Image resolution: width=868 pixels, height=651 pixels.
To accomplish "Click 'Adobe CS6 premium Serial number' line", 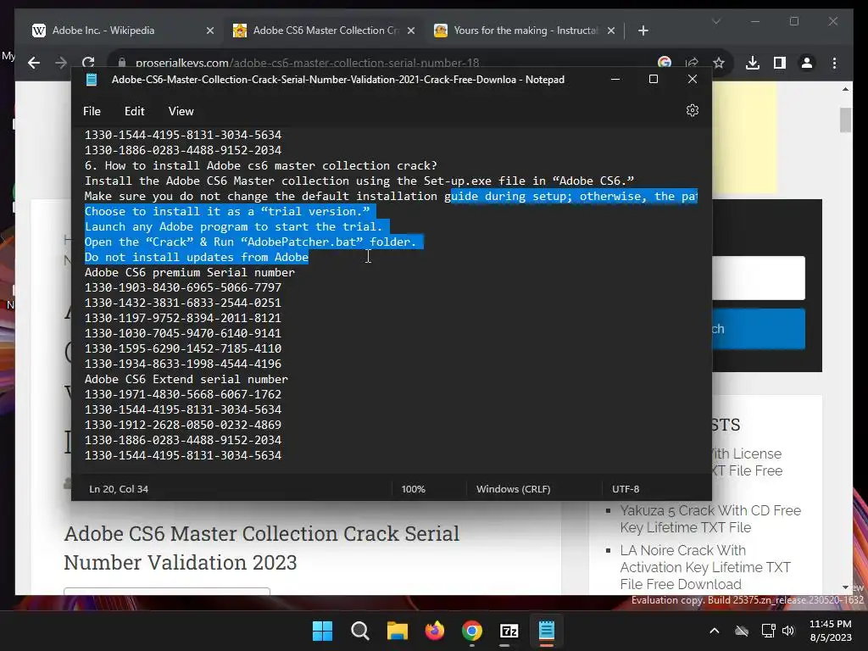I will click(189, 272).
